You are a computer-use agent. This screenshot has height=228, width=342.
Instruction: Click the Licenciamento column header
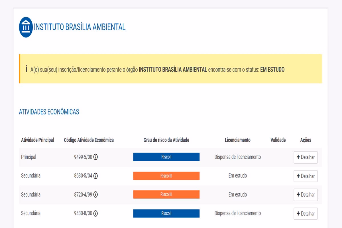[x=238, y=140]
